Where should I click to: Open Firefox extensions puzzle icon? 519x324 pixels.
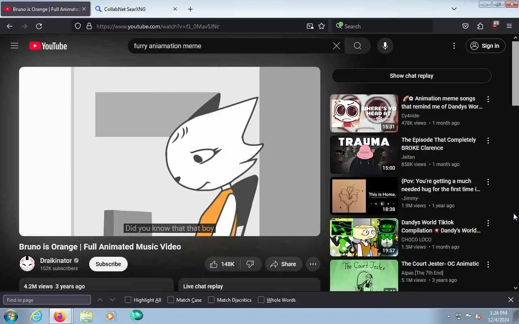coord(480,26)
